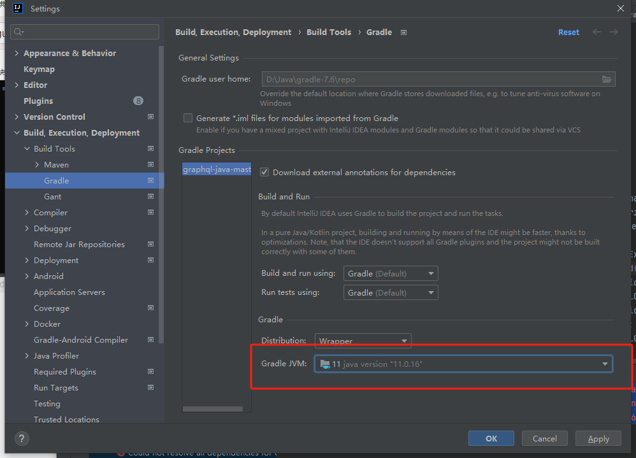Click the settings icon next to Gradle breadcrumb
Screen dimensions: 636x458
[x=403, y=32]
